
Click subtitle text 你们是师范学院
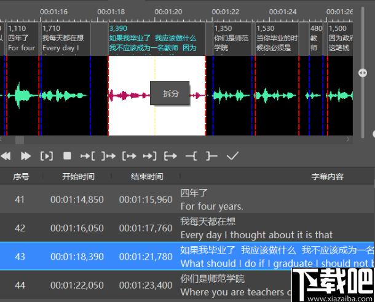(x=212, y=279)
